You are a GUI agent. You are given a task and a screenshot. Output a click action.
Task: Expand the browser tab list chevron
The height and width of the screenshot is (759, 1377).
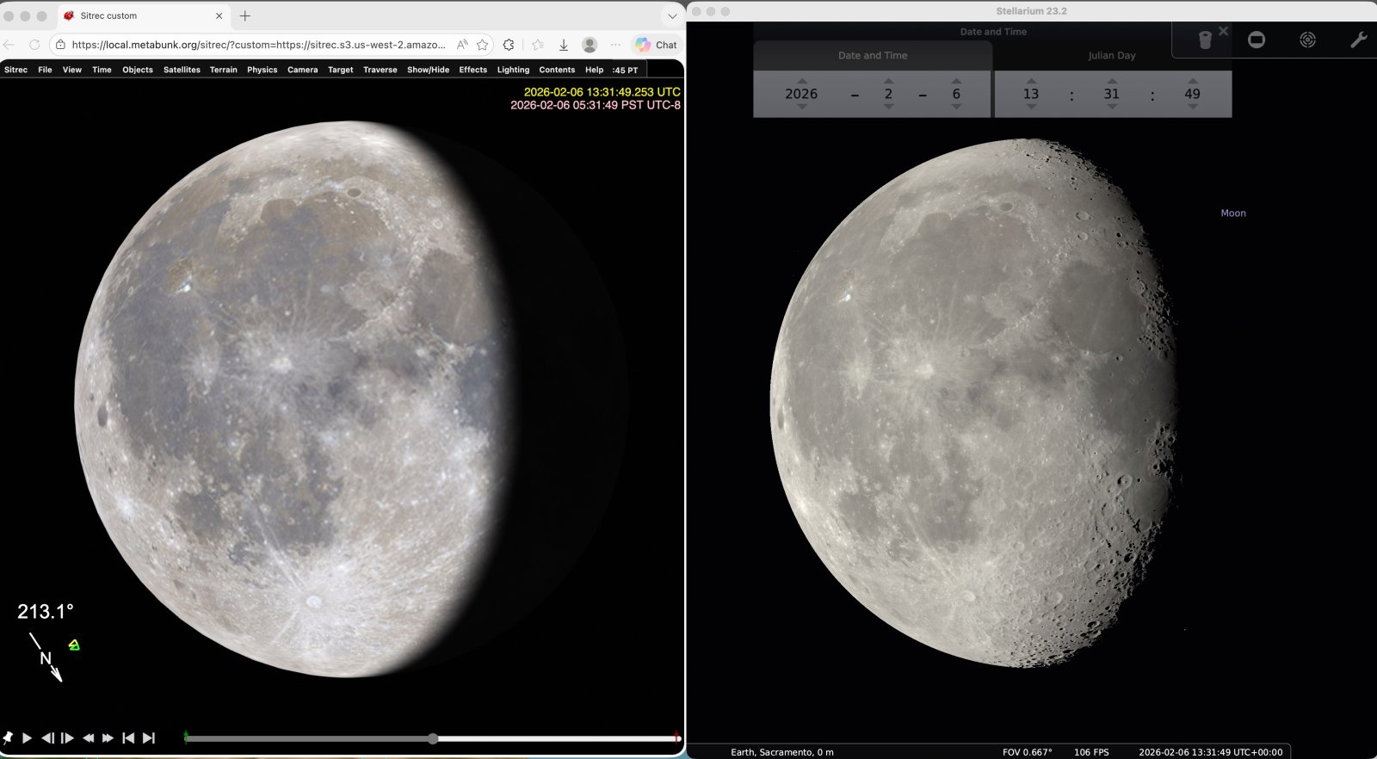point(672,15)
